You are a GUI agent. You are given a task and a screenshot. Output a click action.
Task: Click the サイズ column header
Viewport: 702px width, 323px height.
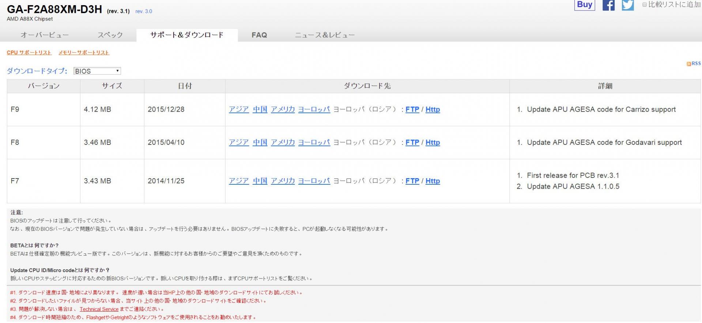112,86
